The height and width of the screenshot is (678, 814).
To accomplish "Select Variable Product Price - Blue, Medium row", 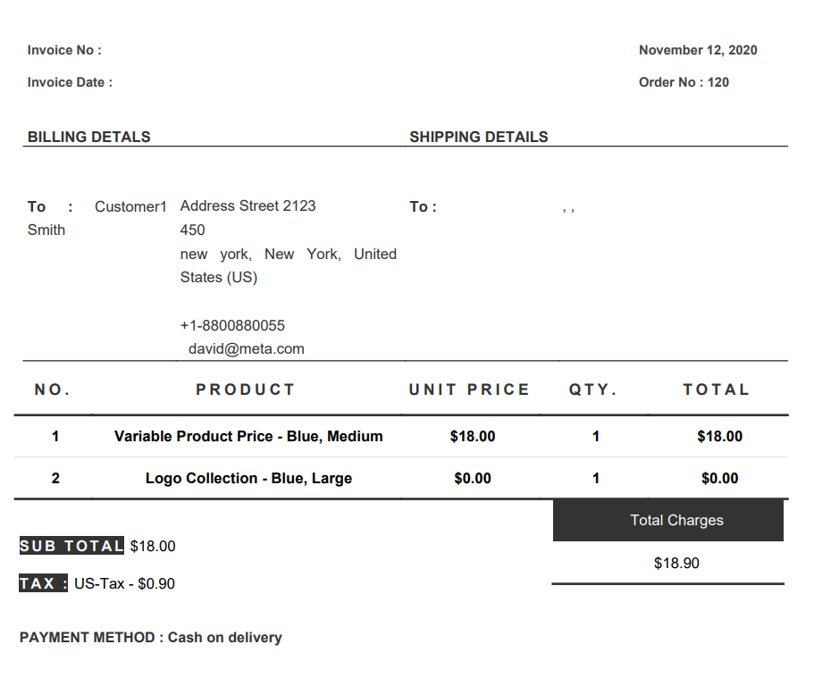I will (x=248, y=436).
